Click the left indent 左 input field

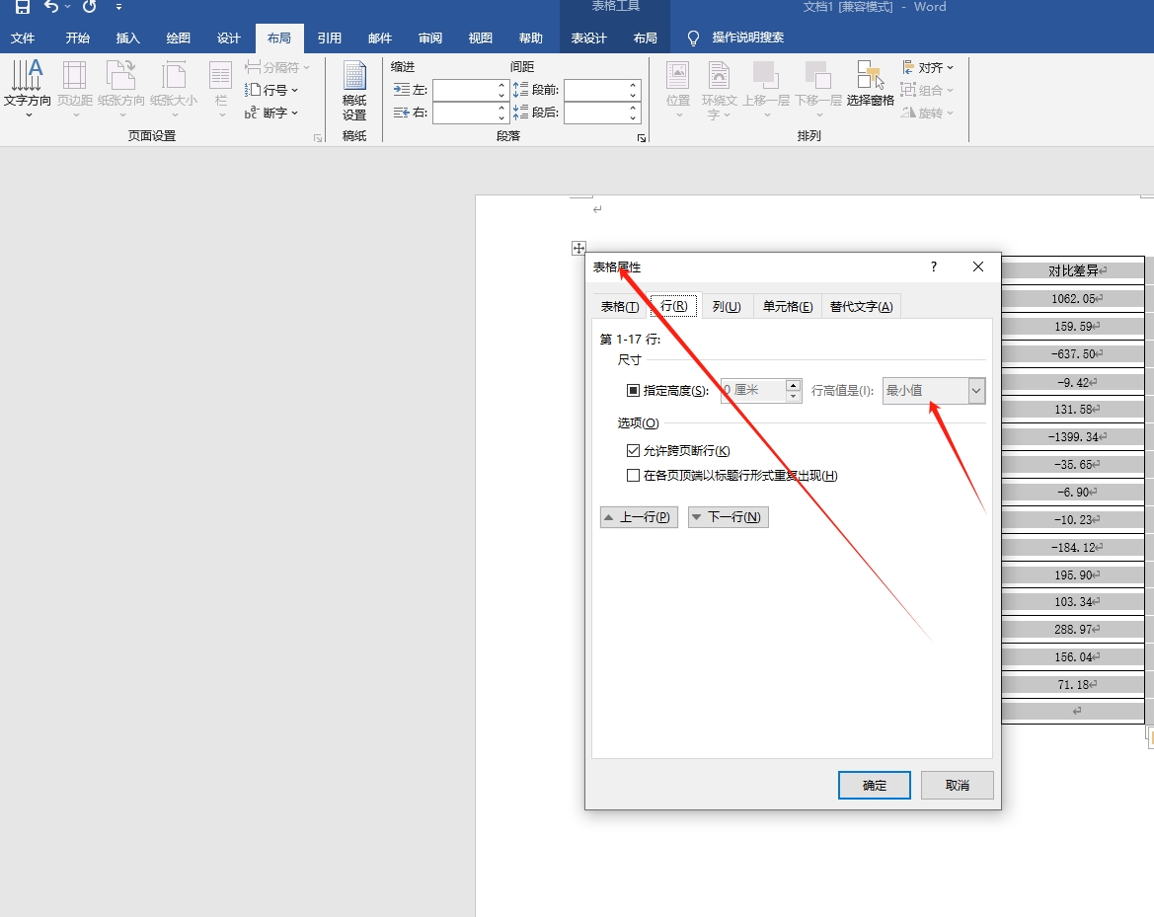point(464,90)
